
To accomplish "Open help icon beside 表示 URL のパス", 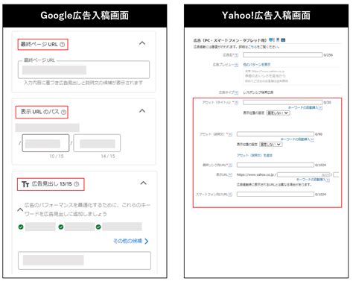I will pyautogui.click(x=64, y=112).
